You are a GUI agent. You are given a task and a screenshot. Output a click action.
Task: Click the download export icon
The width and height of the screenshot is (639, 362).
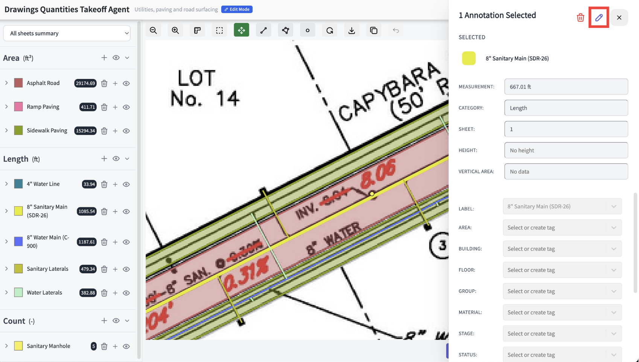351,30
